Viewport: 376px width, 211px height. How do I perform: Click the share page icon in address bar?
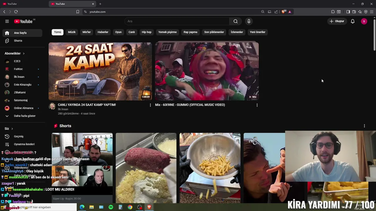276,12
